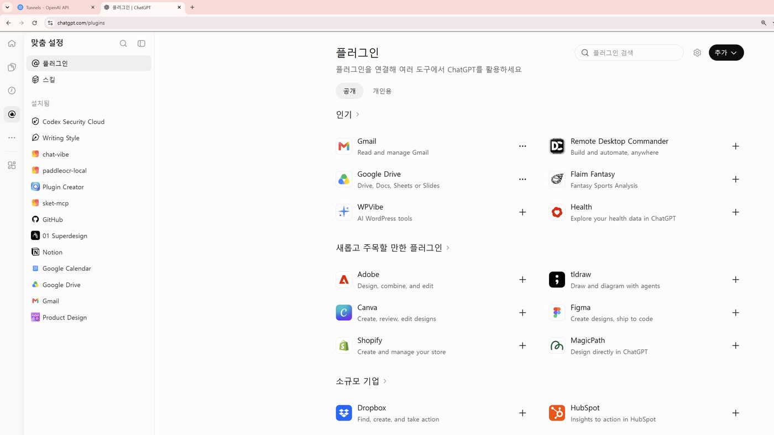The height and width of the screenshot is (435, 774).
Task: Click plus icon next to Health
Action: [x=735, y=212]
